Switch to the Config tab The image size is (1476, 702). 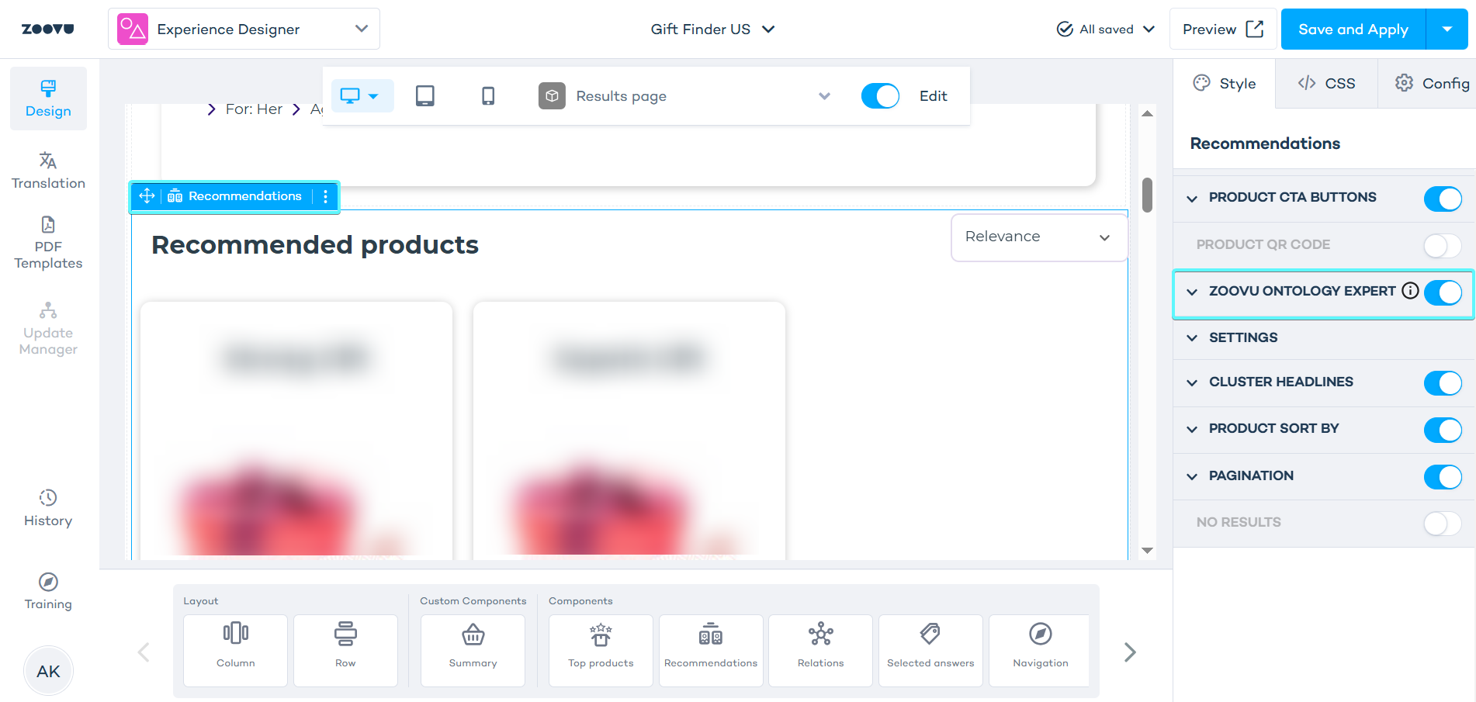tap(1432, 84)
